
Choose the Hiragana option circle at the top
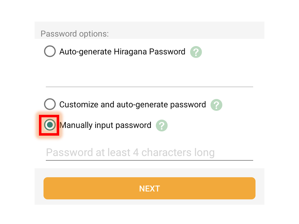[x=50, y=51]
